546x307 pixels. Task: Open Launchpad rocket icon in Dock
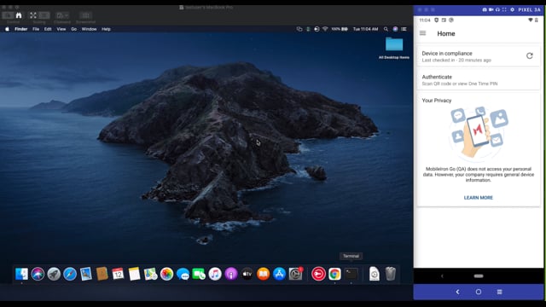[54, 274]
